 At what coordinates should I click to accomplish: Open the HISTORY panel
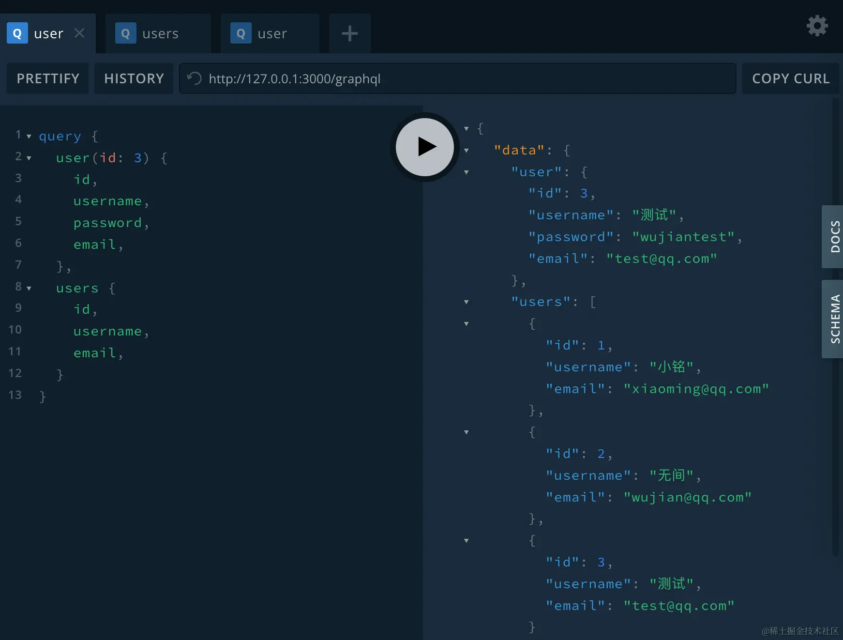pos(134,78)
